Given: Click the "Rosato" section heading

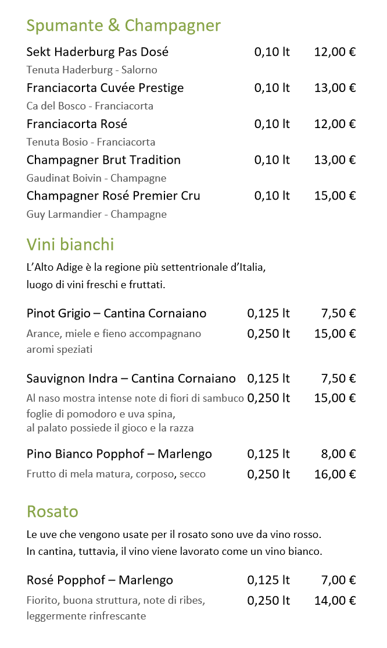Looking at the screenshot, I should pos(52,511).
